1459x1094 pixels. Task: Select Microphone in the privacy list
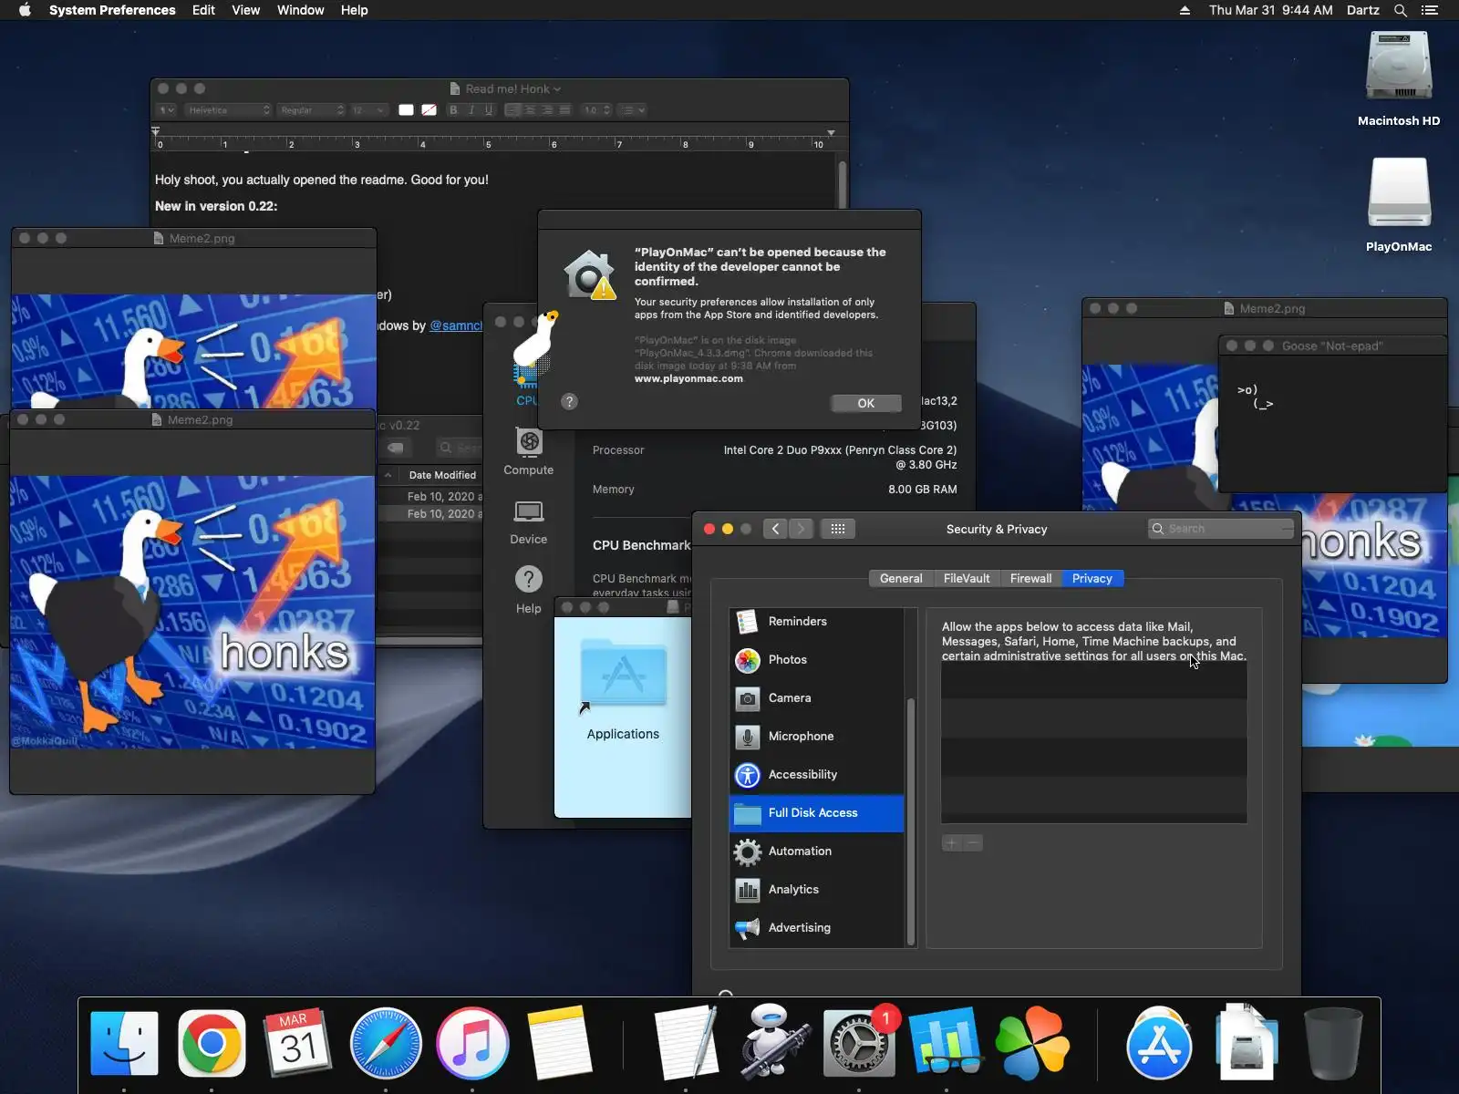[816, 736]
